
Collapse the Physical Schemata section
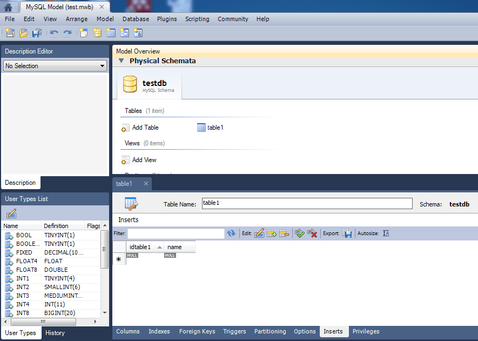(122, 61)
